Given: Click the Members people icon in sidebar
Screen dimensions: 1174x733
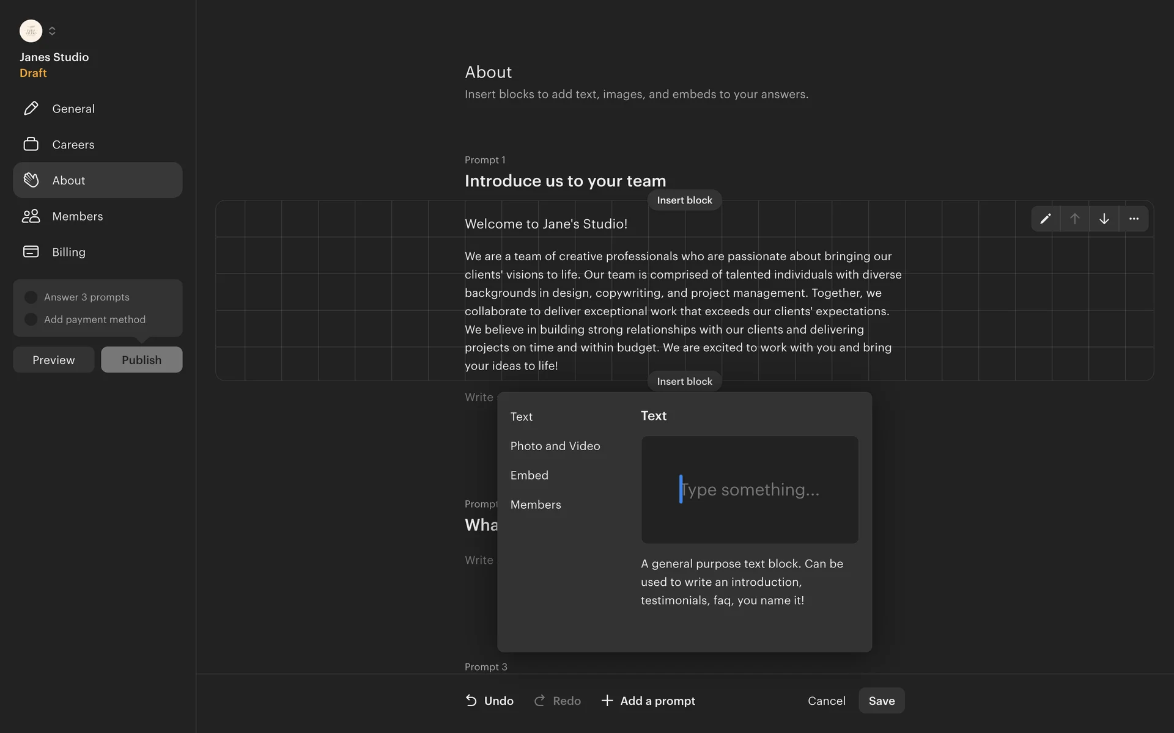Looking at the screenshot, I should (x=31, y=216).
